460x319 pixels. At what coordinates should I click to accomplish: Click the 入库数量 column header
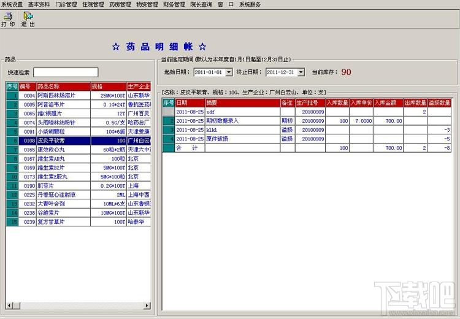[x=337, y=102]
